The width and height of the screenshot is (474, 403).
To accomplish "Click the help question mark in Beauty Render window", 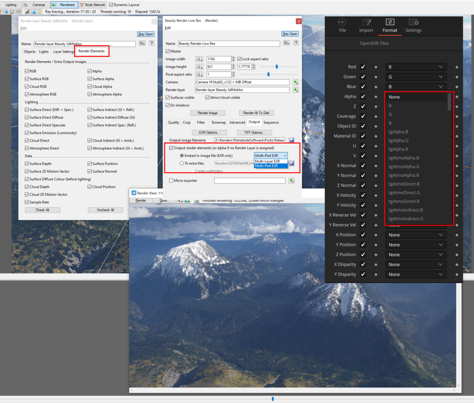I will [296, 43].
